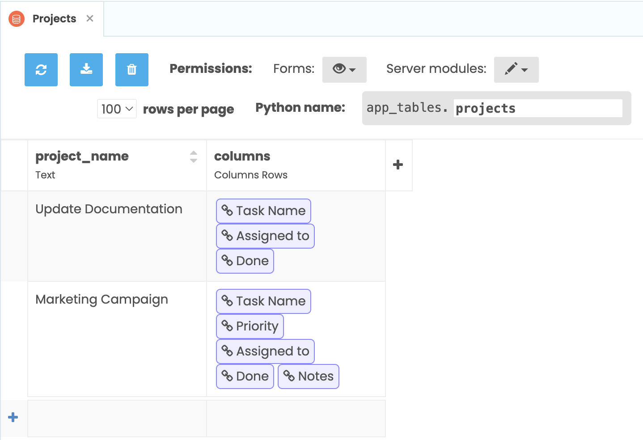Click the Python name field showing projects
The width and height of the screenshot is (643, 440).
[537, 108]
